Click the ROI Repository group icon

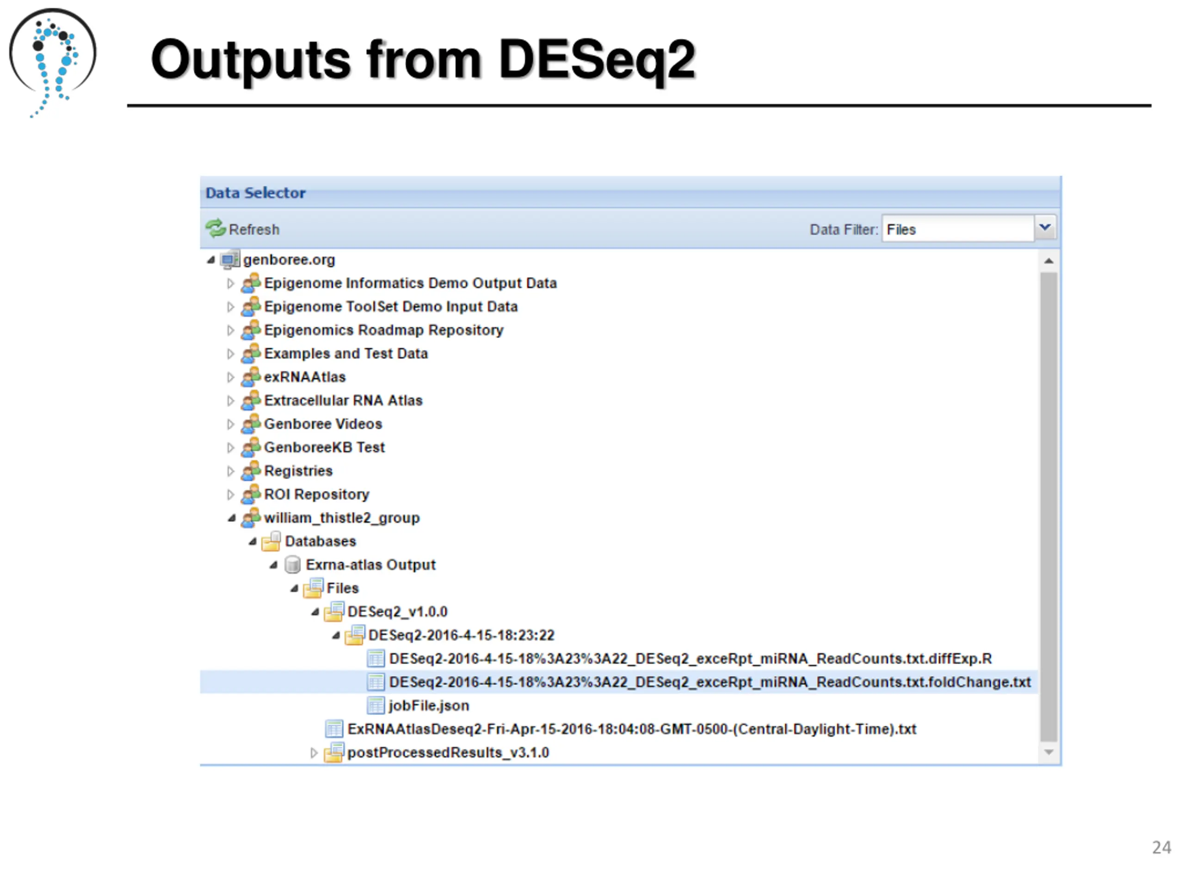click(251, 494)
